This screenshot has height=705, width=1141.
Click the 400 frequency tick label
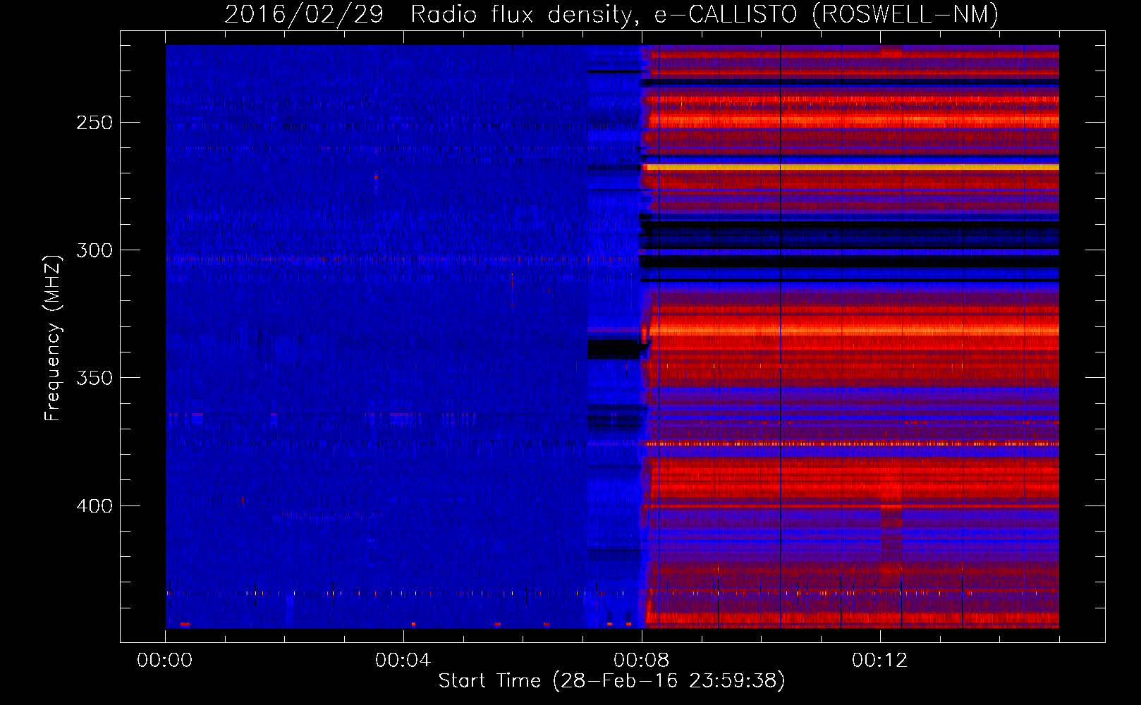pyautogui.click(x=94, y=506)
